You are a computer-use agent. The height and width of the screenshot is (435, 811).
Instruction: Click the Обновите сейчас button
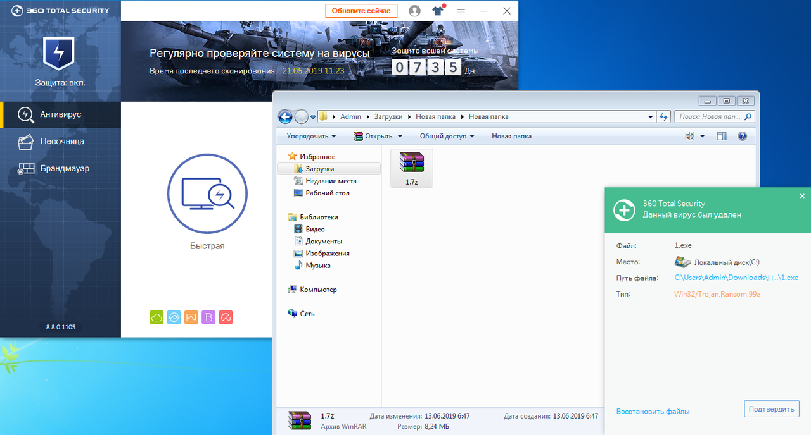click(361, 11)
